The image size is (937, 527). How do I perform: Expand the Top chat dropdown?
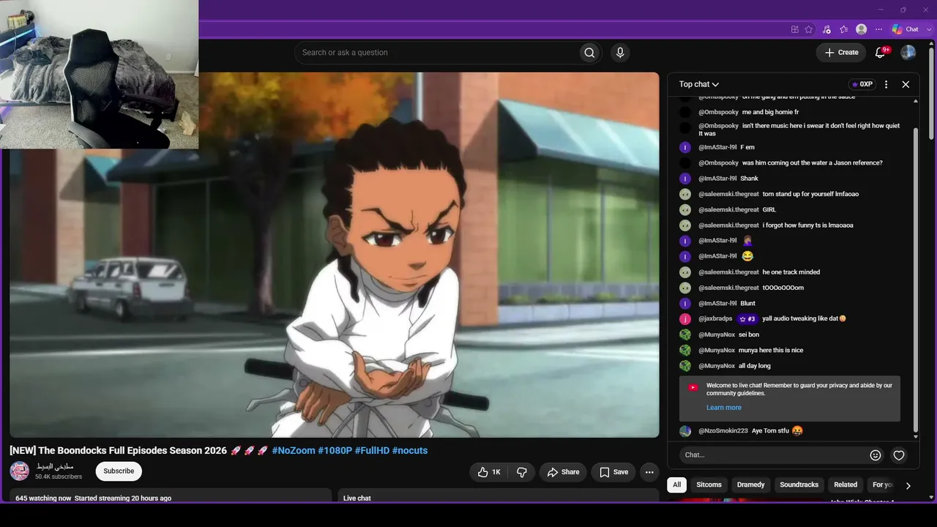coord(699,84)
